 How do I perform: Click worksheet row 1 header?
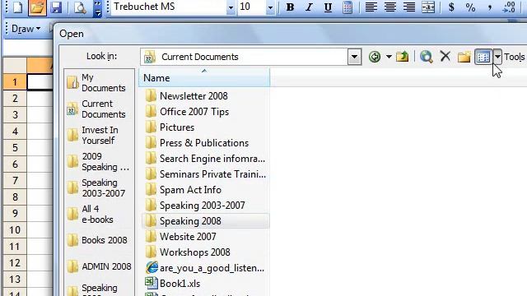[15, 82]
